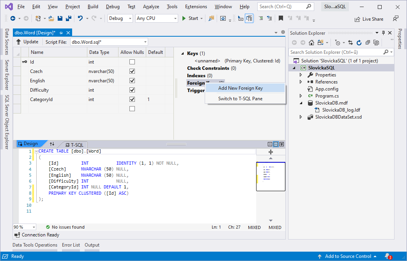The image size is (407, 261).
Task: Click the code minimap scroll thumbnail
Action: [271, 177]
